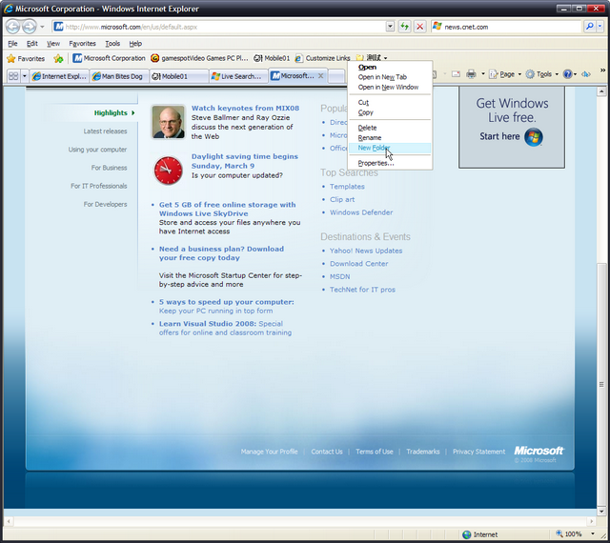Open the View menu
The image size is (610, 543).
coord(53,44)
